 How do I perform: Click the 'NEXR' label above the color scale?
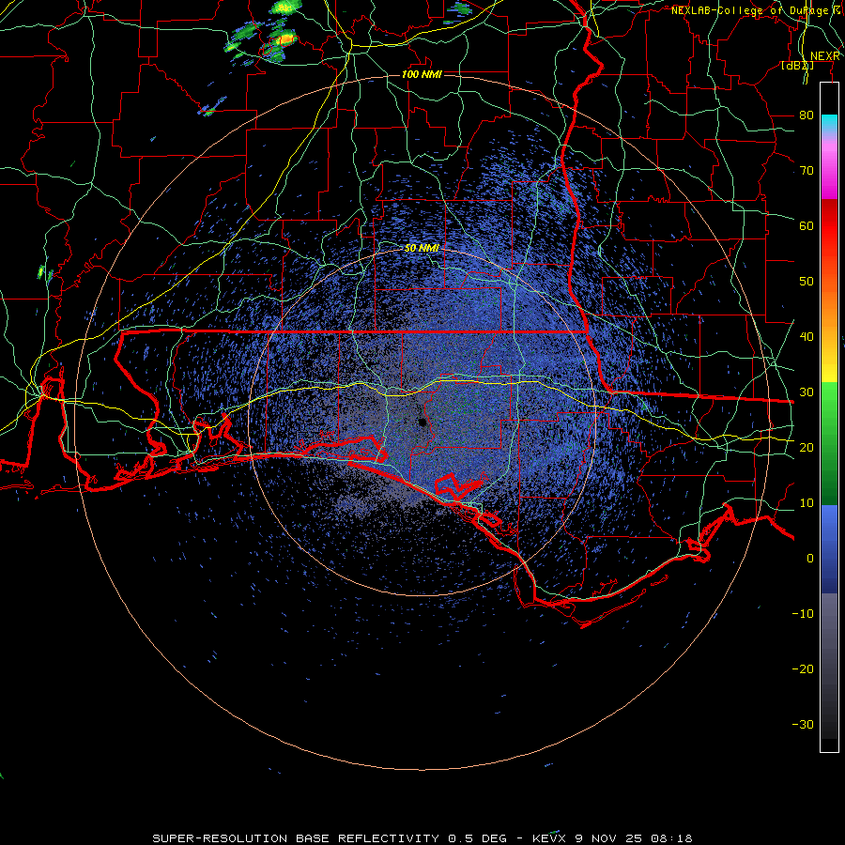(x=824, y=56)
